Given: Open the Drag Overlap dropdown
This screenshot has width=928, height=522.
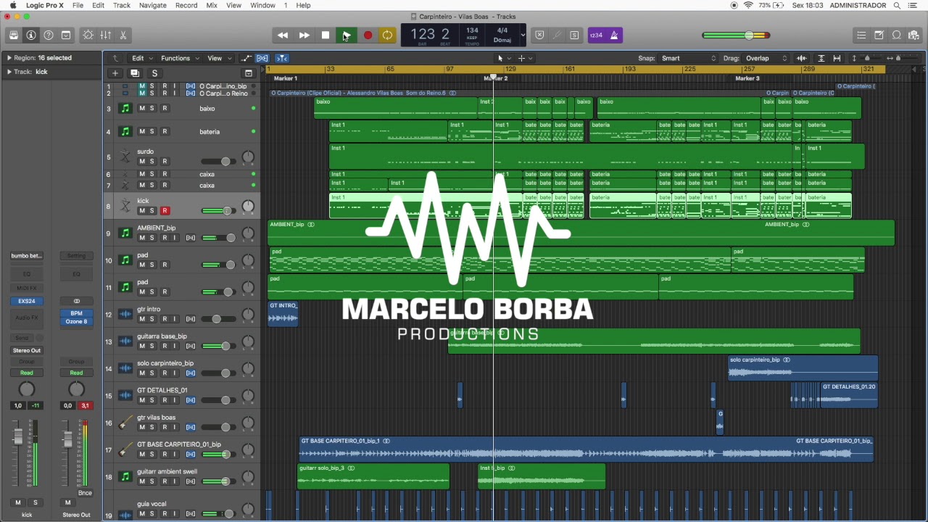Looking at the screenshot, I should coord(766,58).
